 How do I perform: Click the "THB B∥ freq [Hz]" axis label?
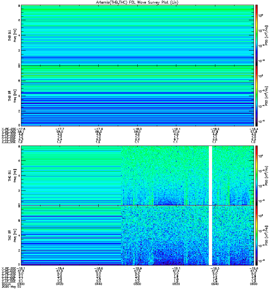click(12, 96)
